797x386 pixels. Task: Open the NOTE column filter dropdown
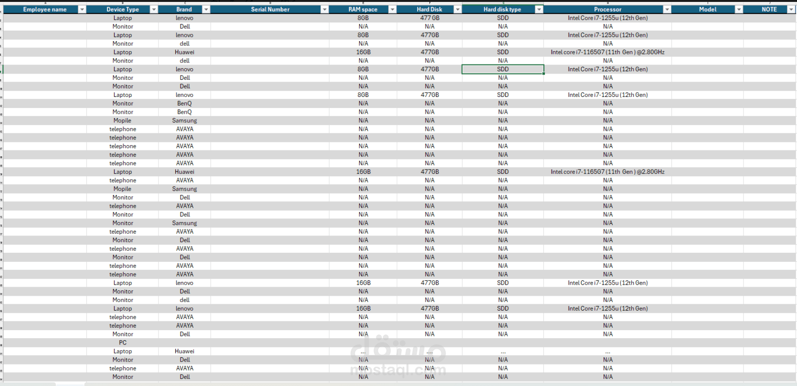[x=790, y=10]
